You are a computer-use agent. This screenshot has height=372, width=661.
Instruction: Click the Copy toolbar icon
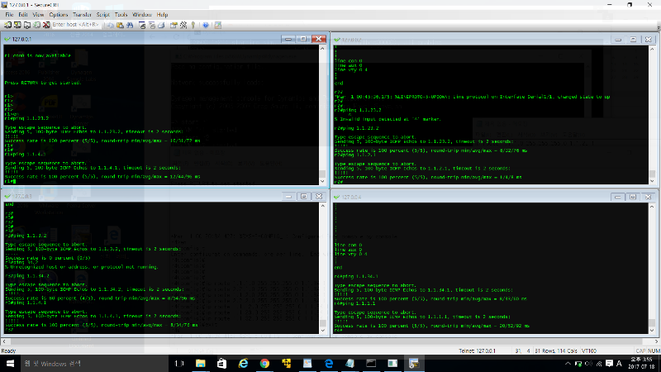[x=110, y=26]
